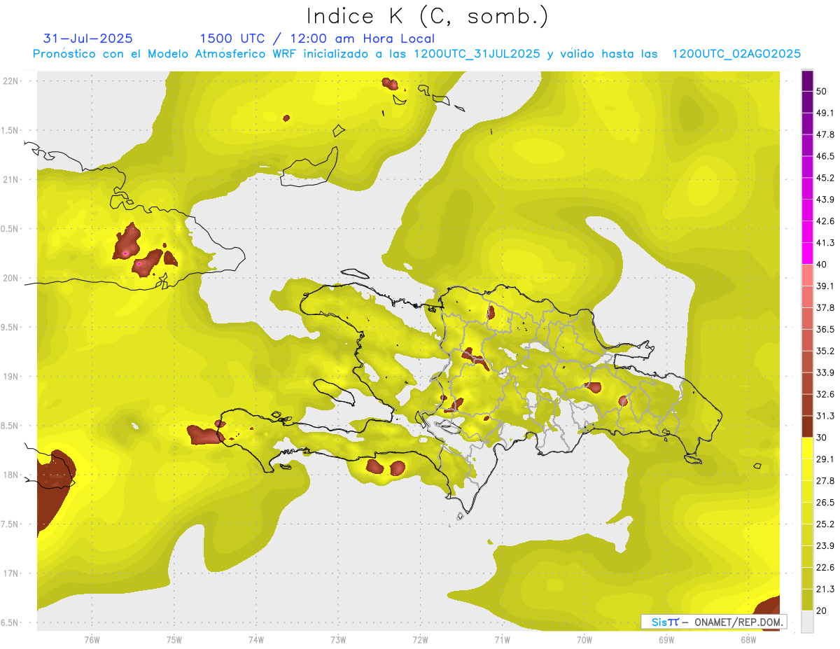Click legend value "33.9"
The width and height of the screenshot is (840, 649).
[825, 372]
